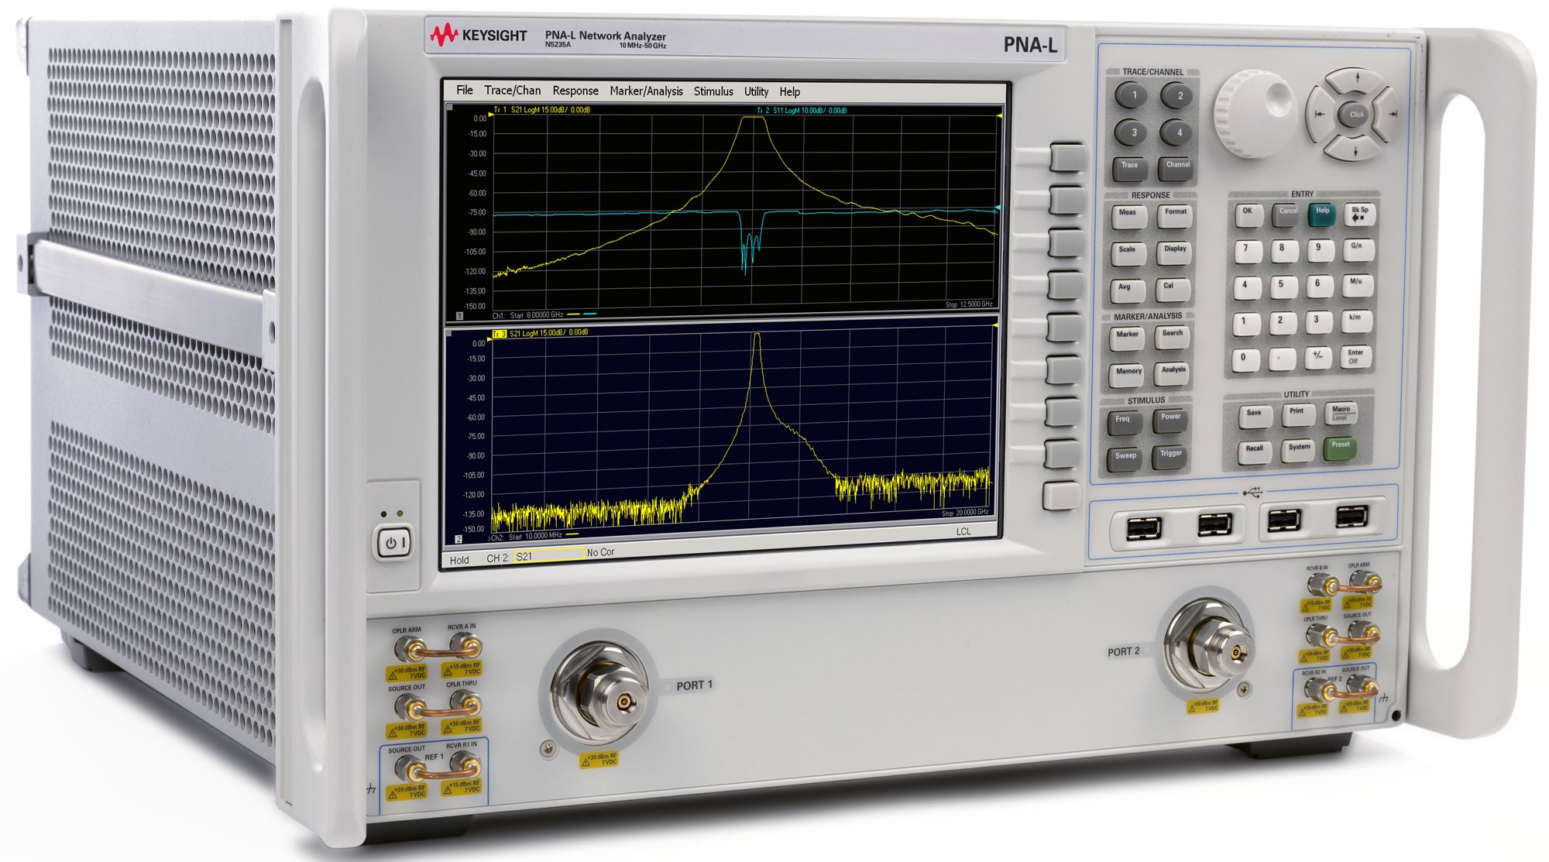
Task: Open the Help menu on screen
Action: click(789, 91)
